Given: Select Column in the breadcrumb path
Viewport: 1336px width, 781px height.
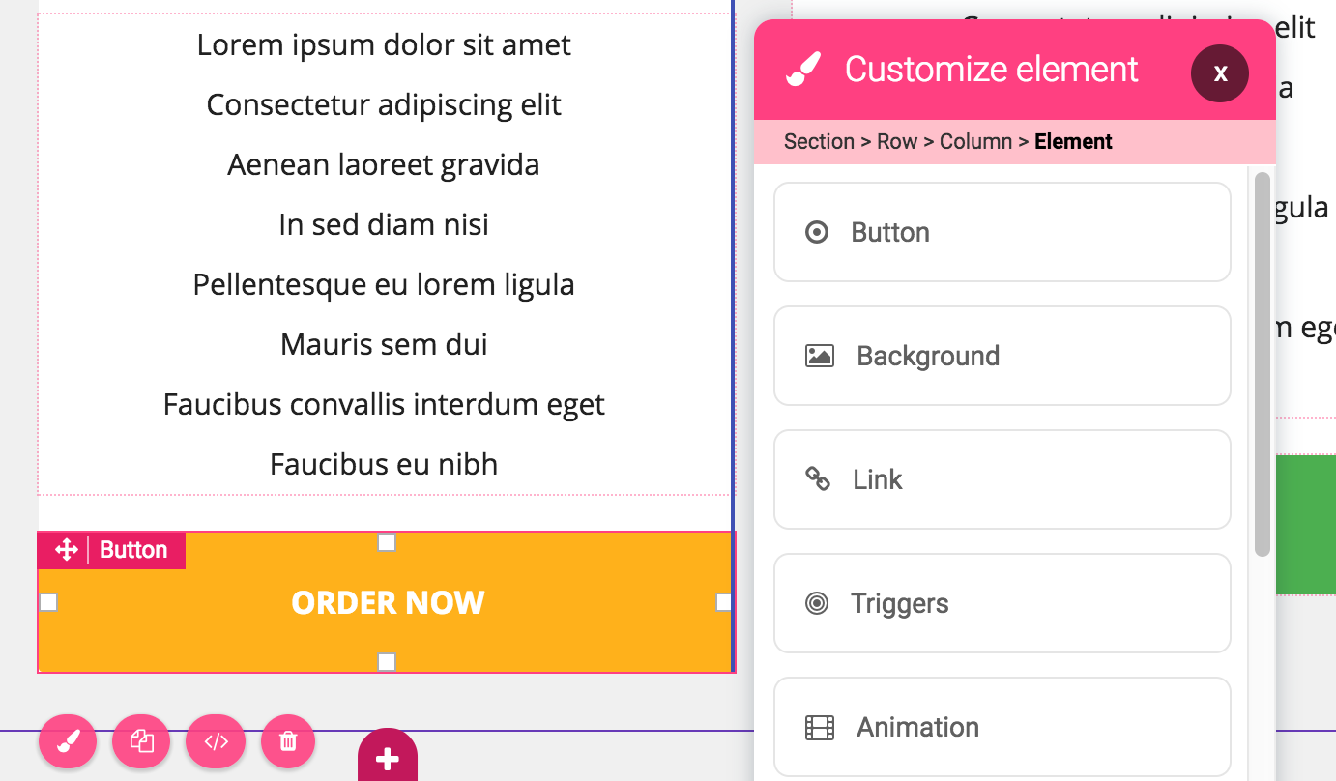Looking at the screenshot, I should point(975,141).
